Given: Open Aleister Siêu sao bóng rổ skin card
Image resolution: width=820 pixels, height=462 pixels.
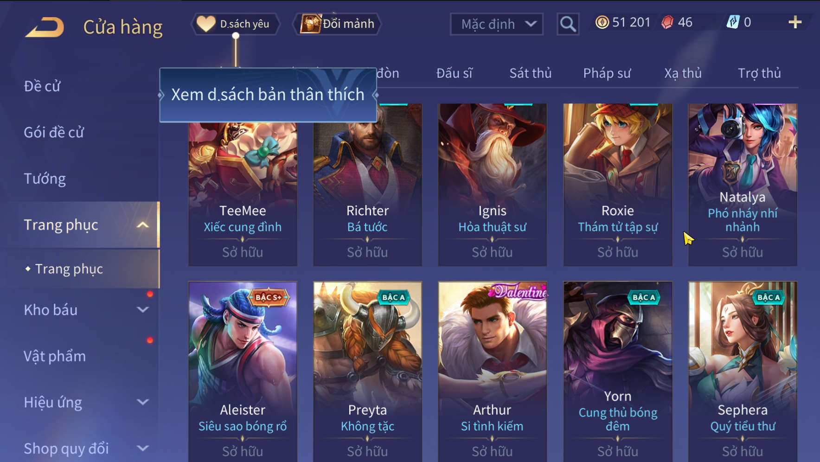Looking at the screenshot, I should point(243,371).
